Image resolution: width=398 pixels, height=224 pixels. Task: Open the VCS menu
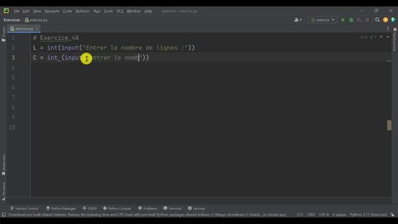coord(120,11)
